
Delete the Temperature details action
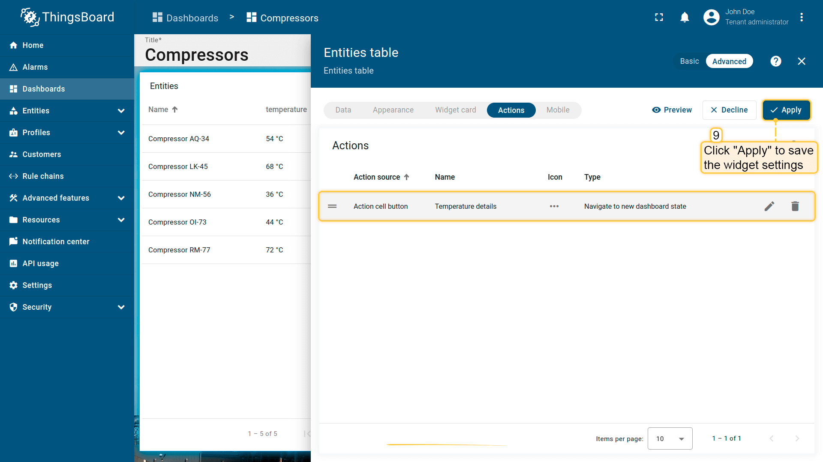pyautogui.click(x=795, y=206)
